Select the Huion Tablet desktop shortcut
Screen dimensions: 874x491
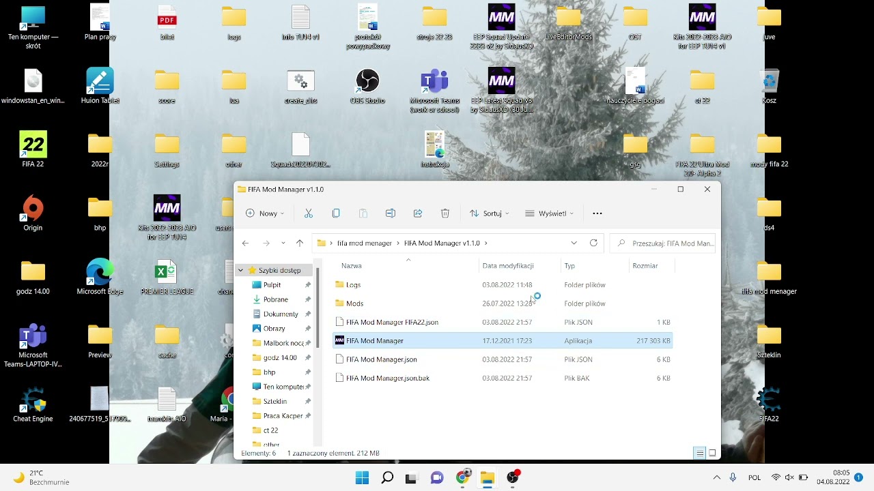(x=100, y=87)
